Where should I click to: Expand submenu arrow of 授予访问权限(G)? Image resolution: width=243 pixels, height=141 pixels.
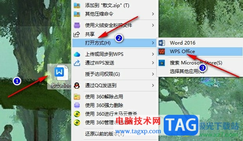pos(153,74)
